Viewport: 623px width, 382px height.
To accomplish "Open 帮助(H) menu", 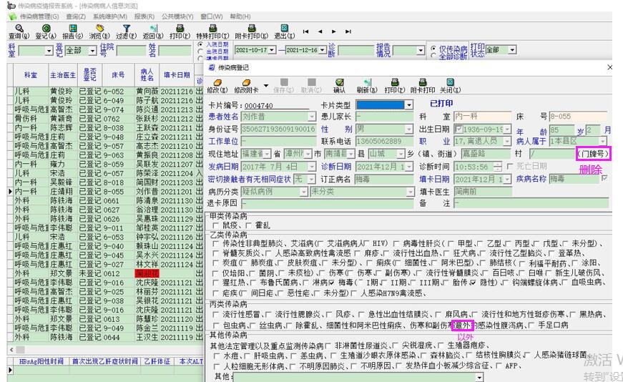I will [240, 16].
